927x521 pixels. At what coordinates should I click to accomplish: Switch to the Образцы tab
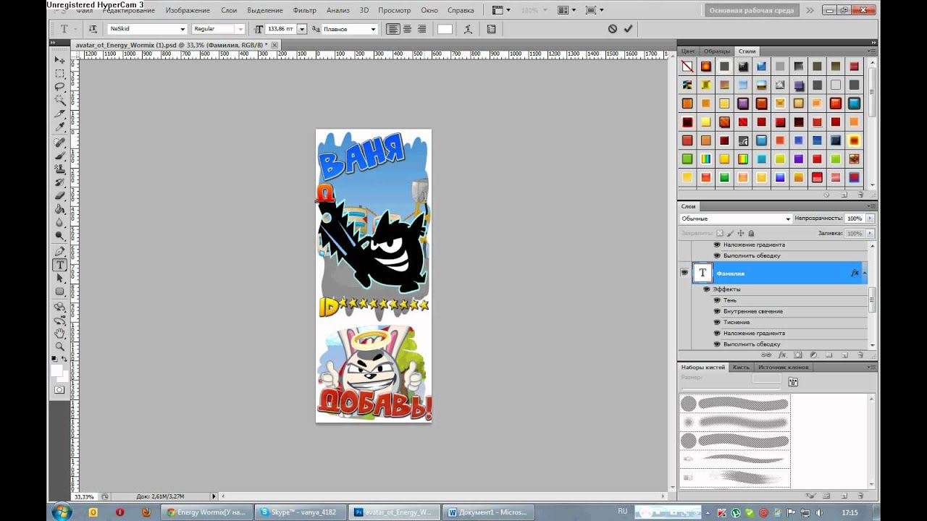point(717,51)
